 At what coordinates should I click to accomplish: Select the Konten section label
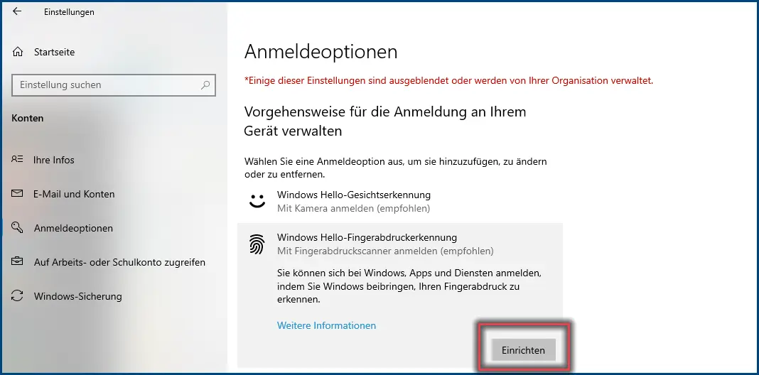[x=28, y=118]
